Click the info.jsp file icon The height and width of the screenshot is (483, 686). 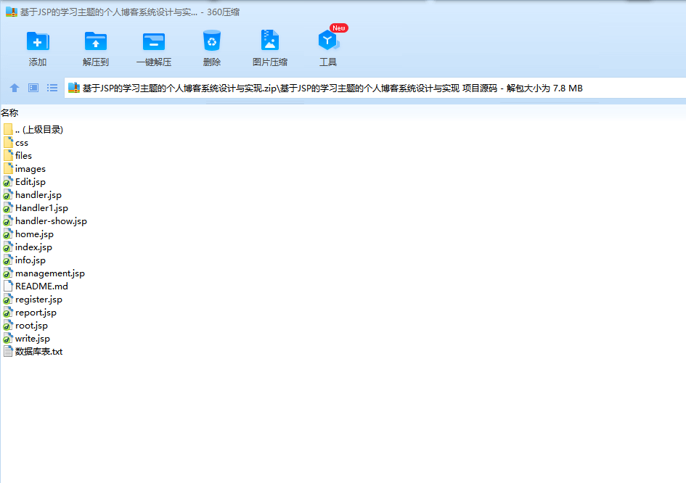click(8, 260)
